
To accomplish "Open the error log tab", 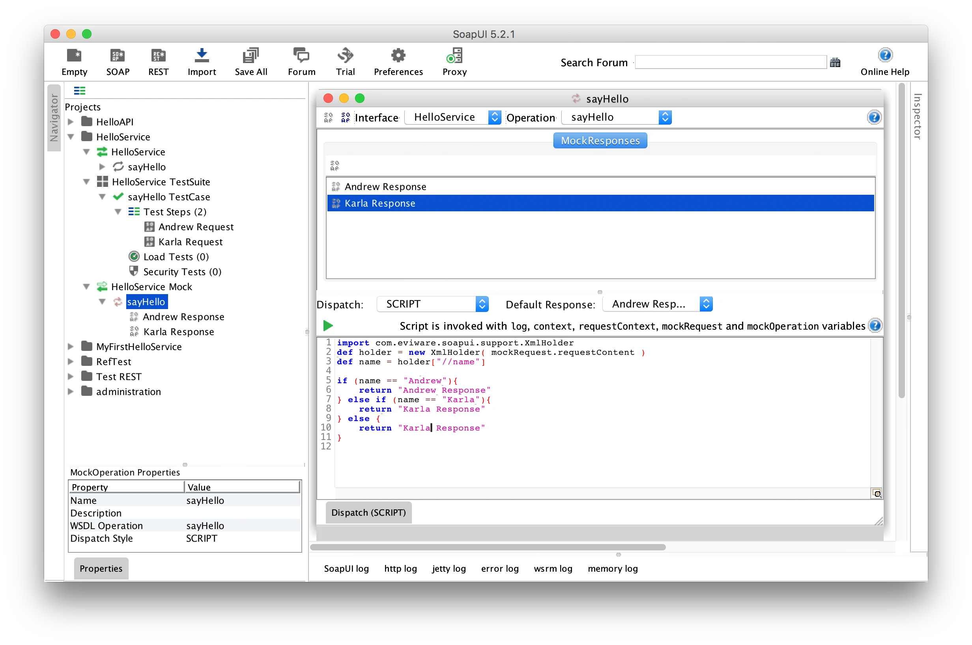I will (499, 569).
